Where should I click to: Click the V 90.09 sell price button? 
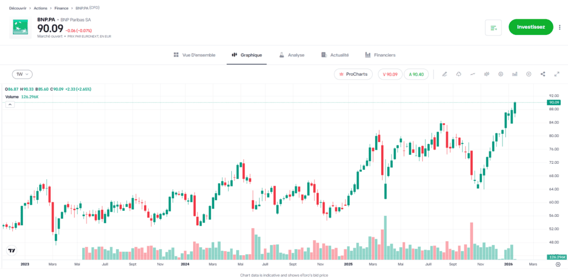pyautogui.click(x=390, y=74)
